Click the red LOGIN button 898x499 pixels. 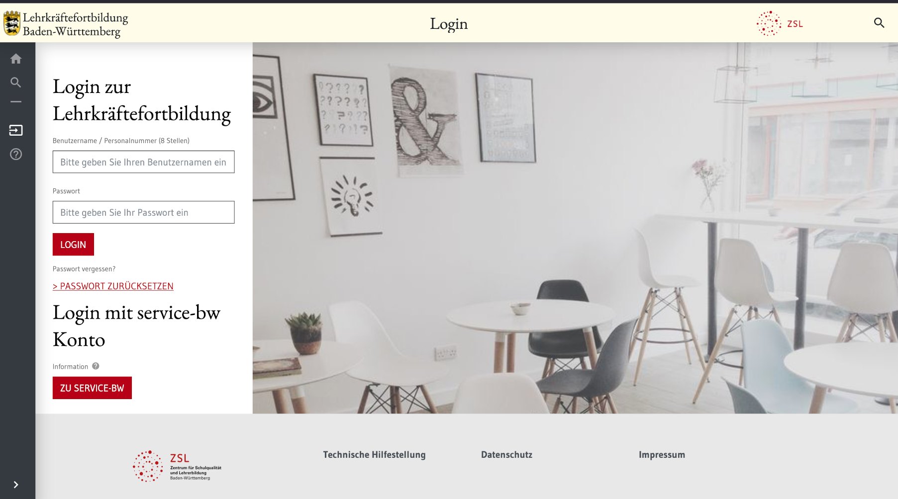73,245
